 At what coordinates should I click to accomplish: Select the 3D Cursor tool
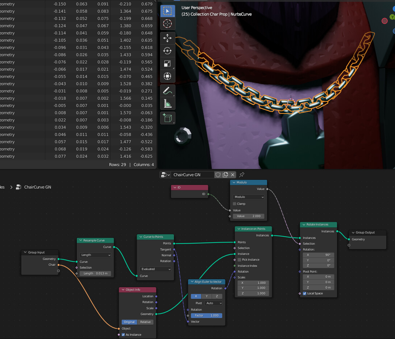click(x=167, y=24)
